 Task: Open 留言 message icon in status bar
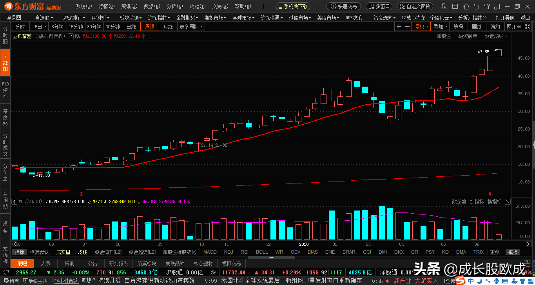tap(11, 281)
